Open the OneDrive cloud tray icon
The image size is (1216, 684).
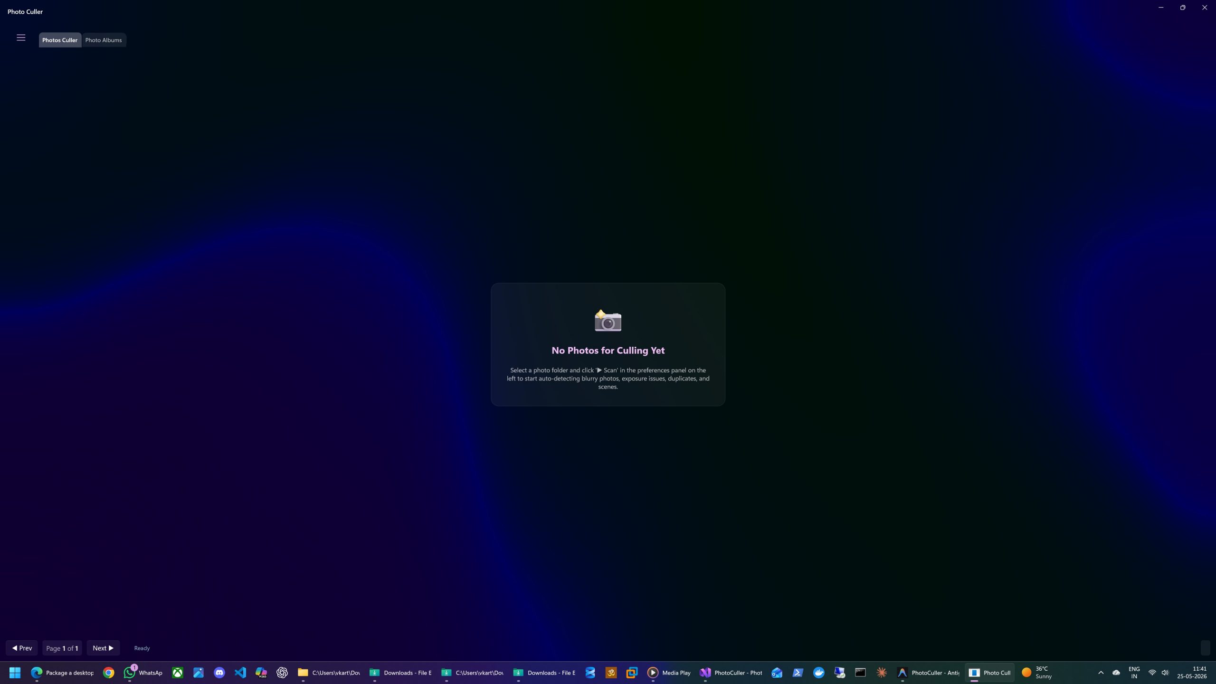click(x=1116, y=673)
